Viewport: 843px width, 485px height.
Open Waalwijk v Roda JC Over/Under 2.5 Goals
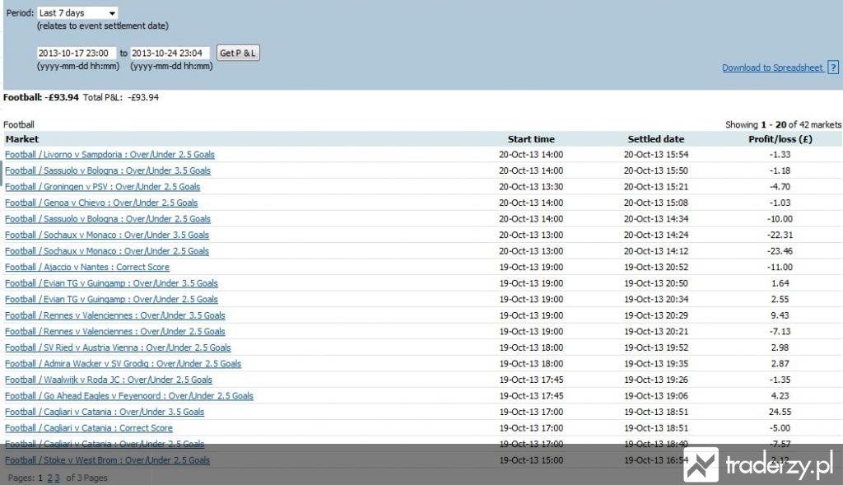click(x=109, y=380)
